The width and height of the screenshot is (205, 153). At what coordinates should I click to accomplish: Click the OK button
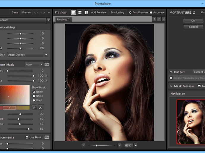point(193,21)
